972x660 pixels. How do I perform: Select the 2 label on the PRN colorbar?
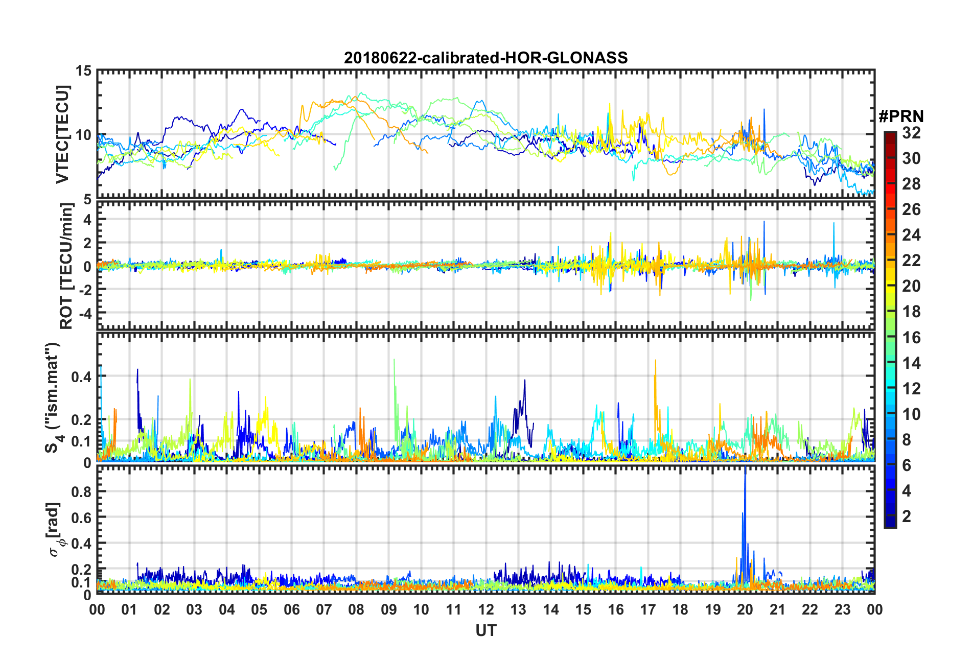click(x=907, y=516)
